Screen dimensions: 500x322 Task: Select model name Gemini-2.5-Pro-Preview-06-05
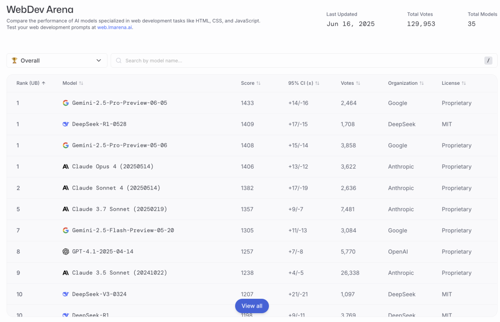[119, 103]
